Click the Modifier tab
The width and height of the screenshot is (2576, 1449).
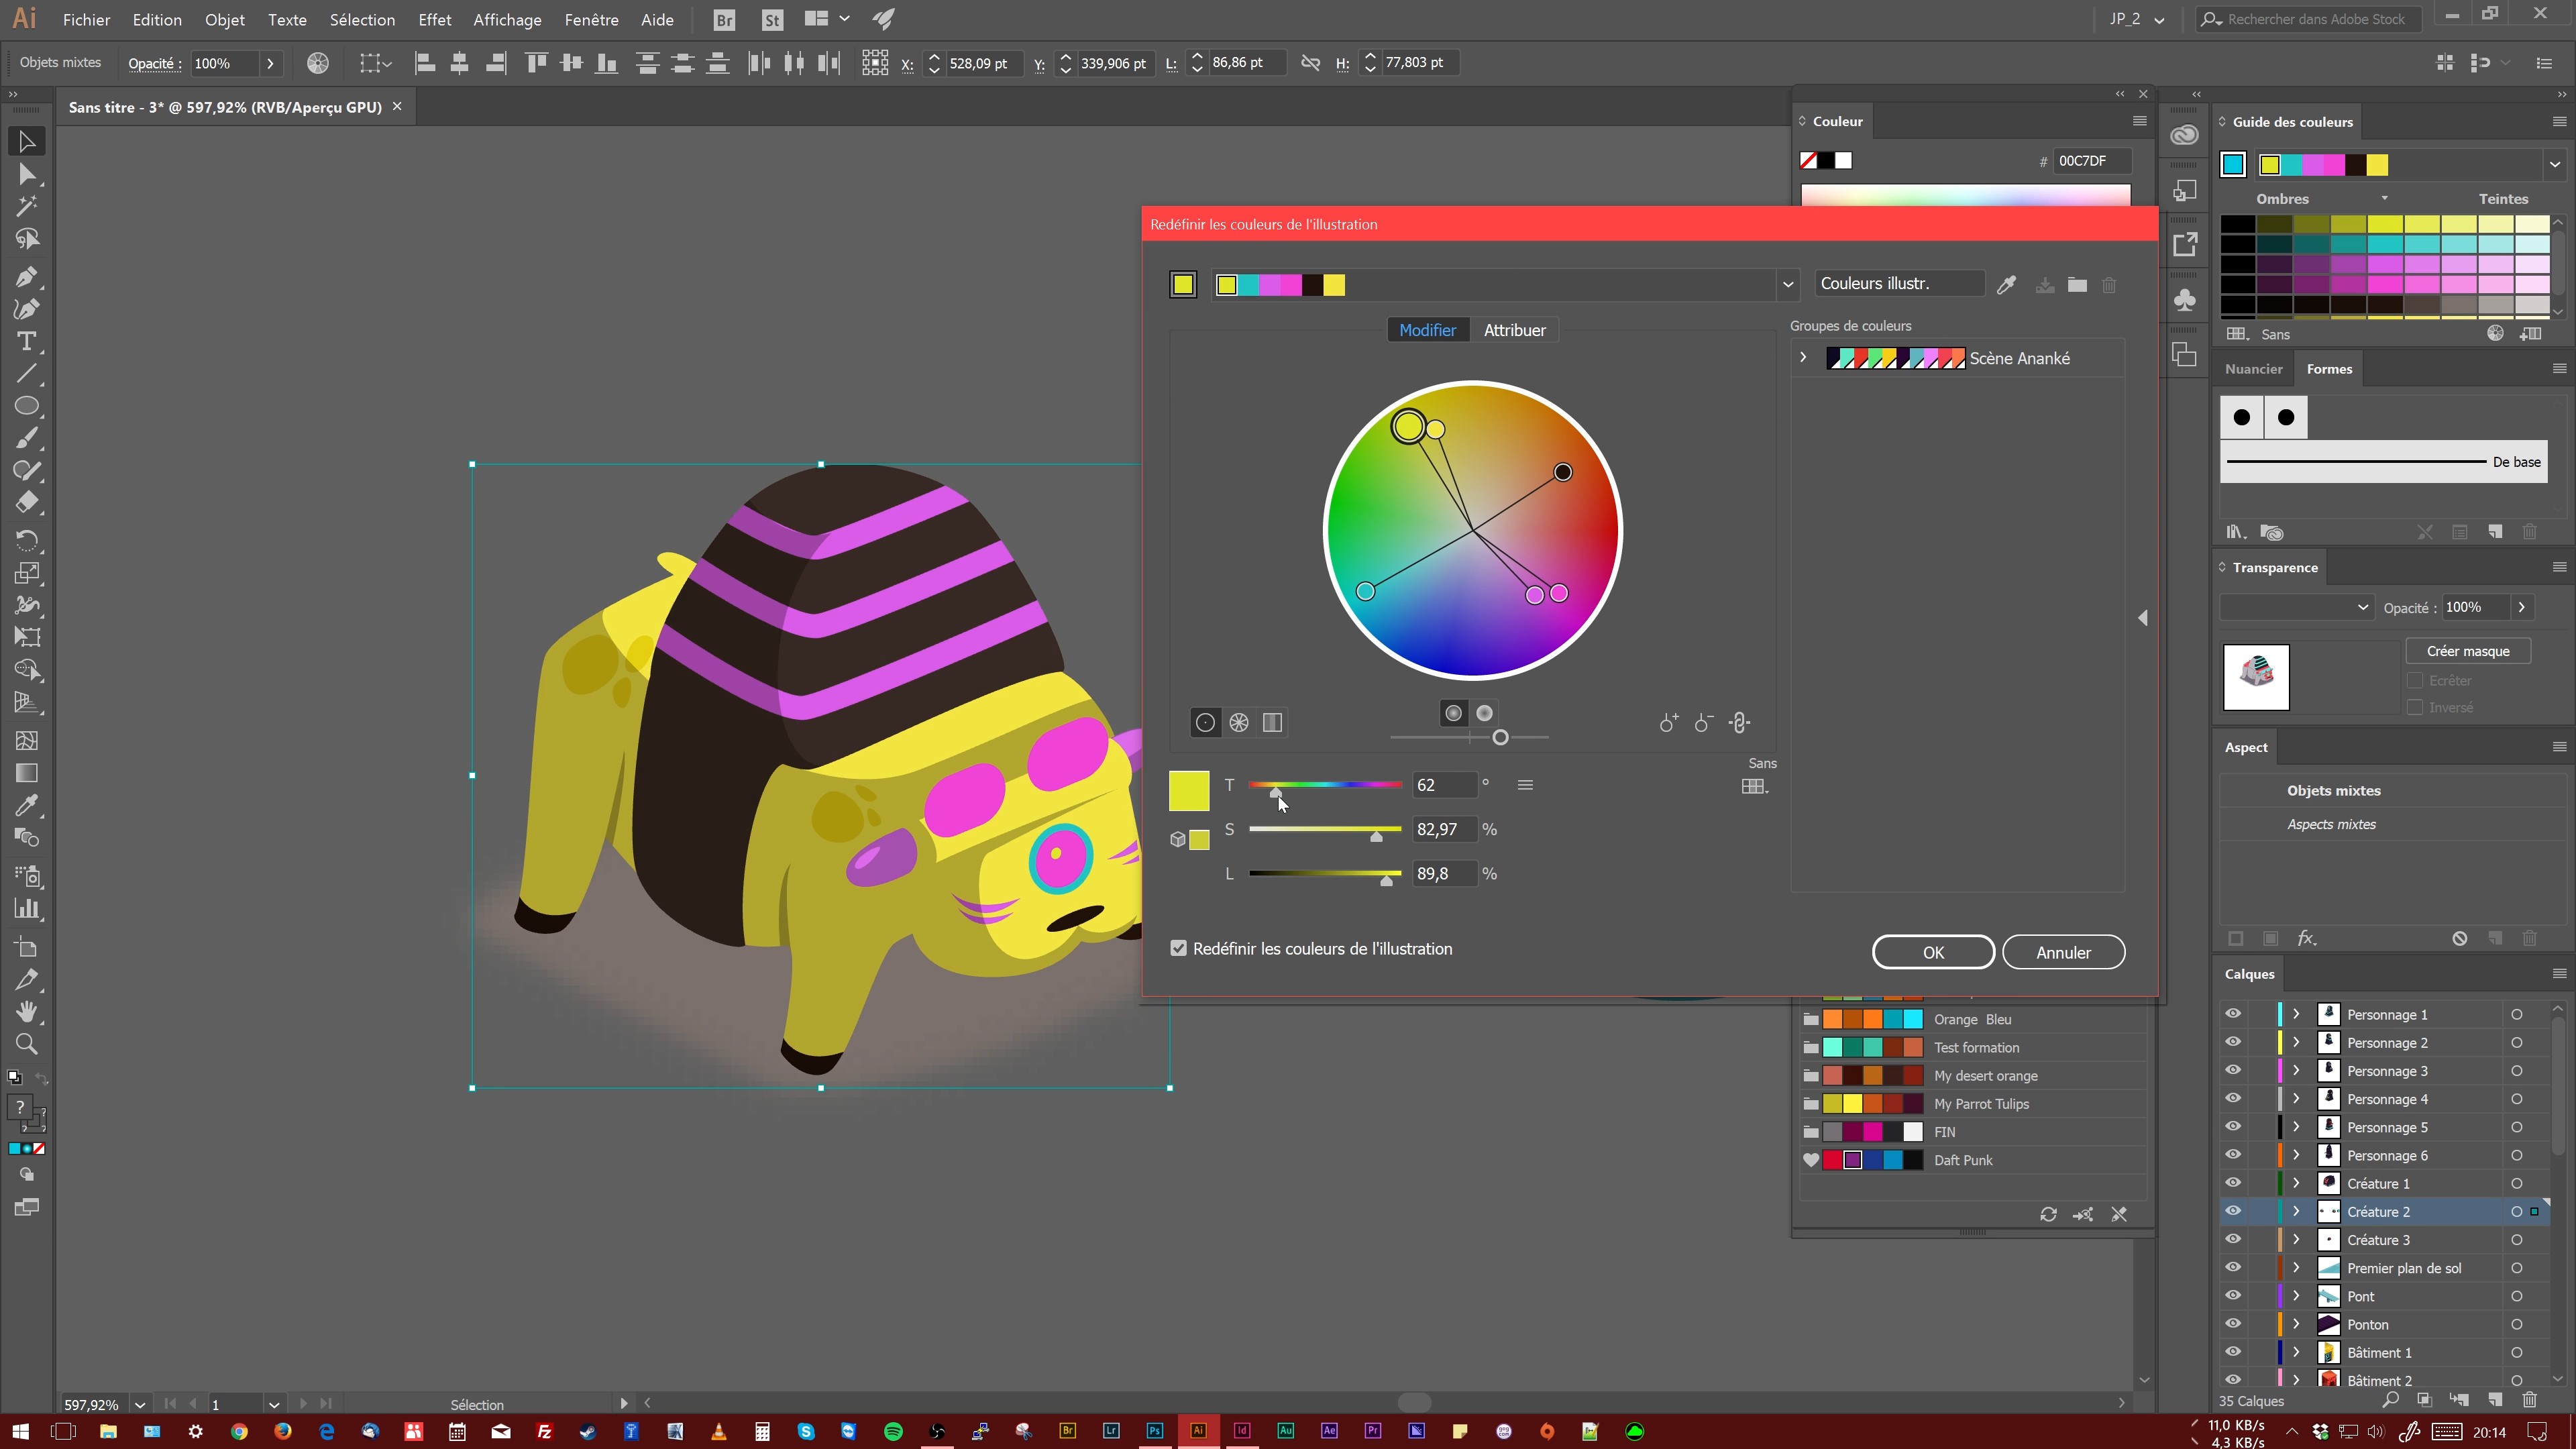point(1428,329)
